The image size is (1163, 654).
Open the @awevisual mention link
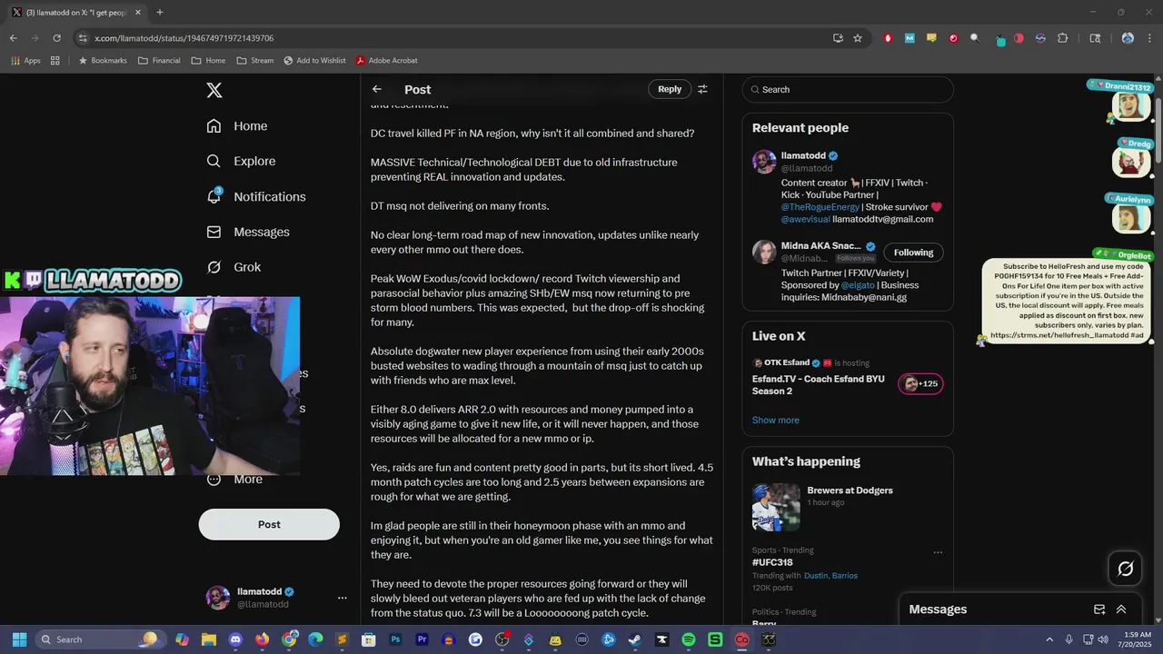tap(805, 219)
